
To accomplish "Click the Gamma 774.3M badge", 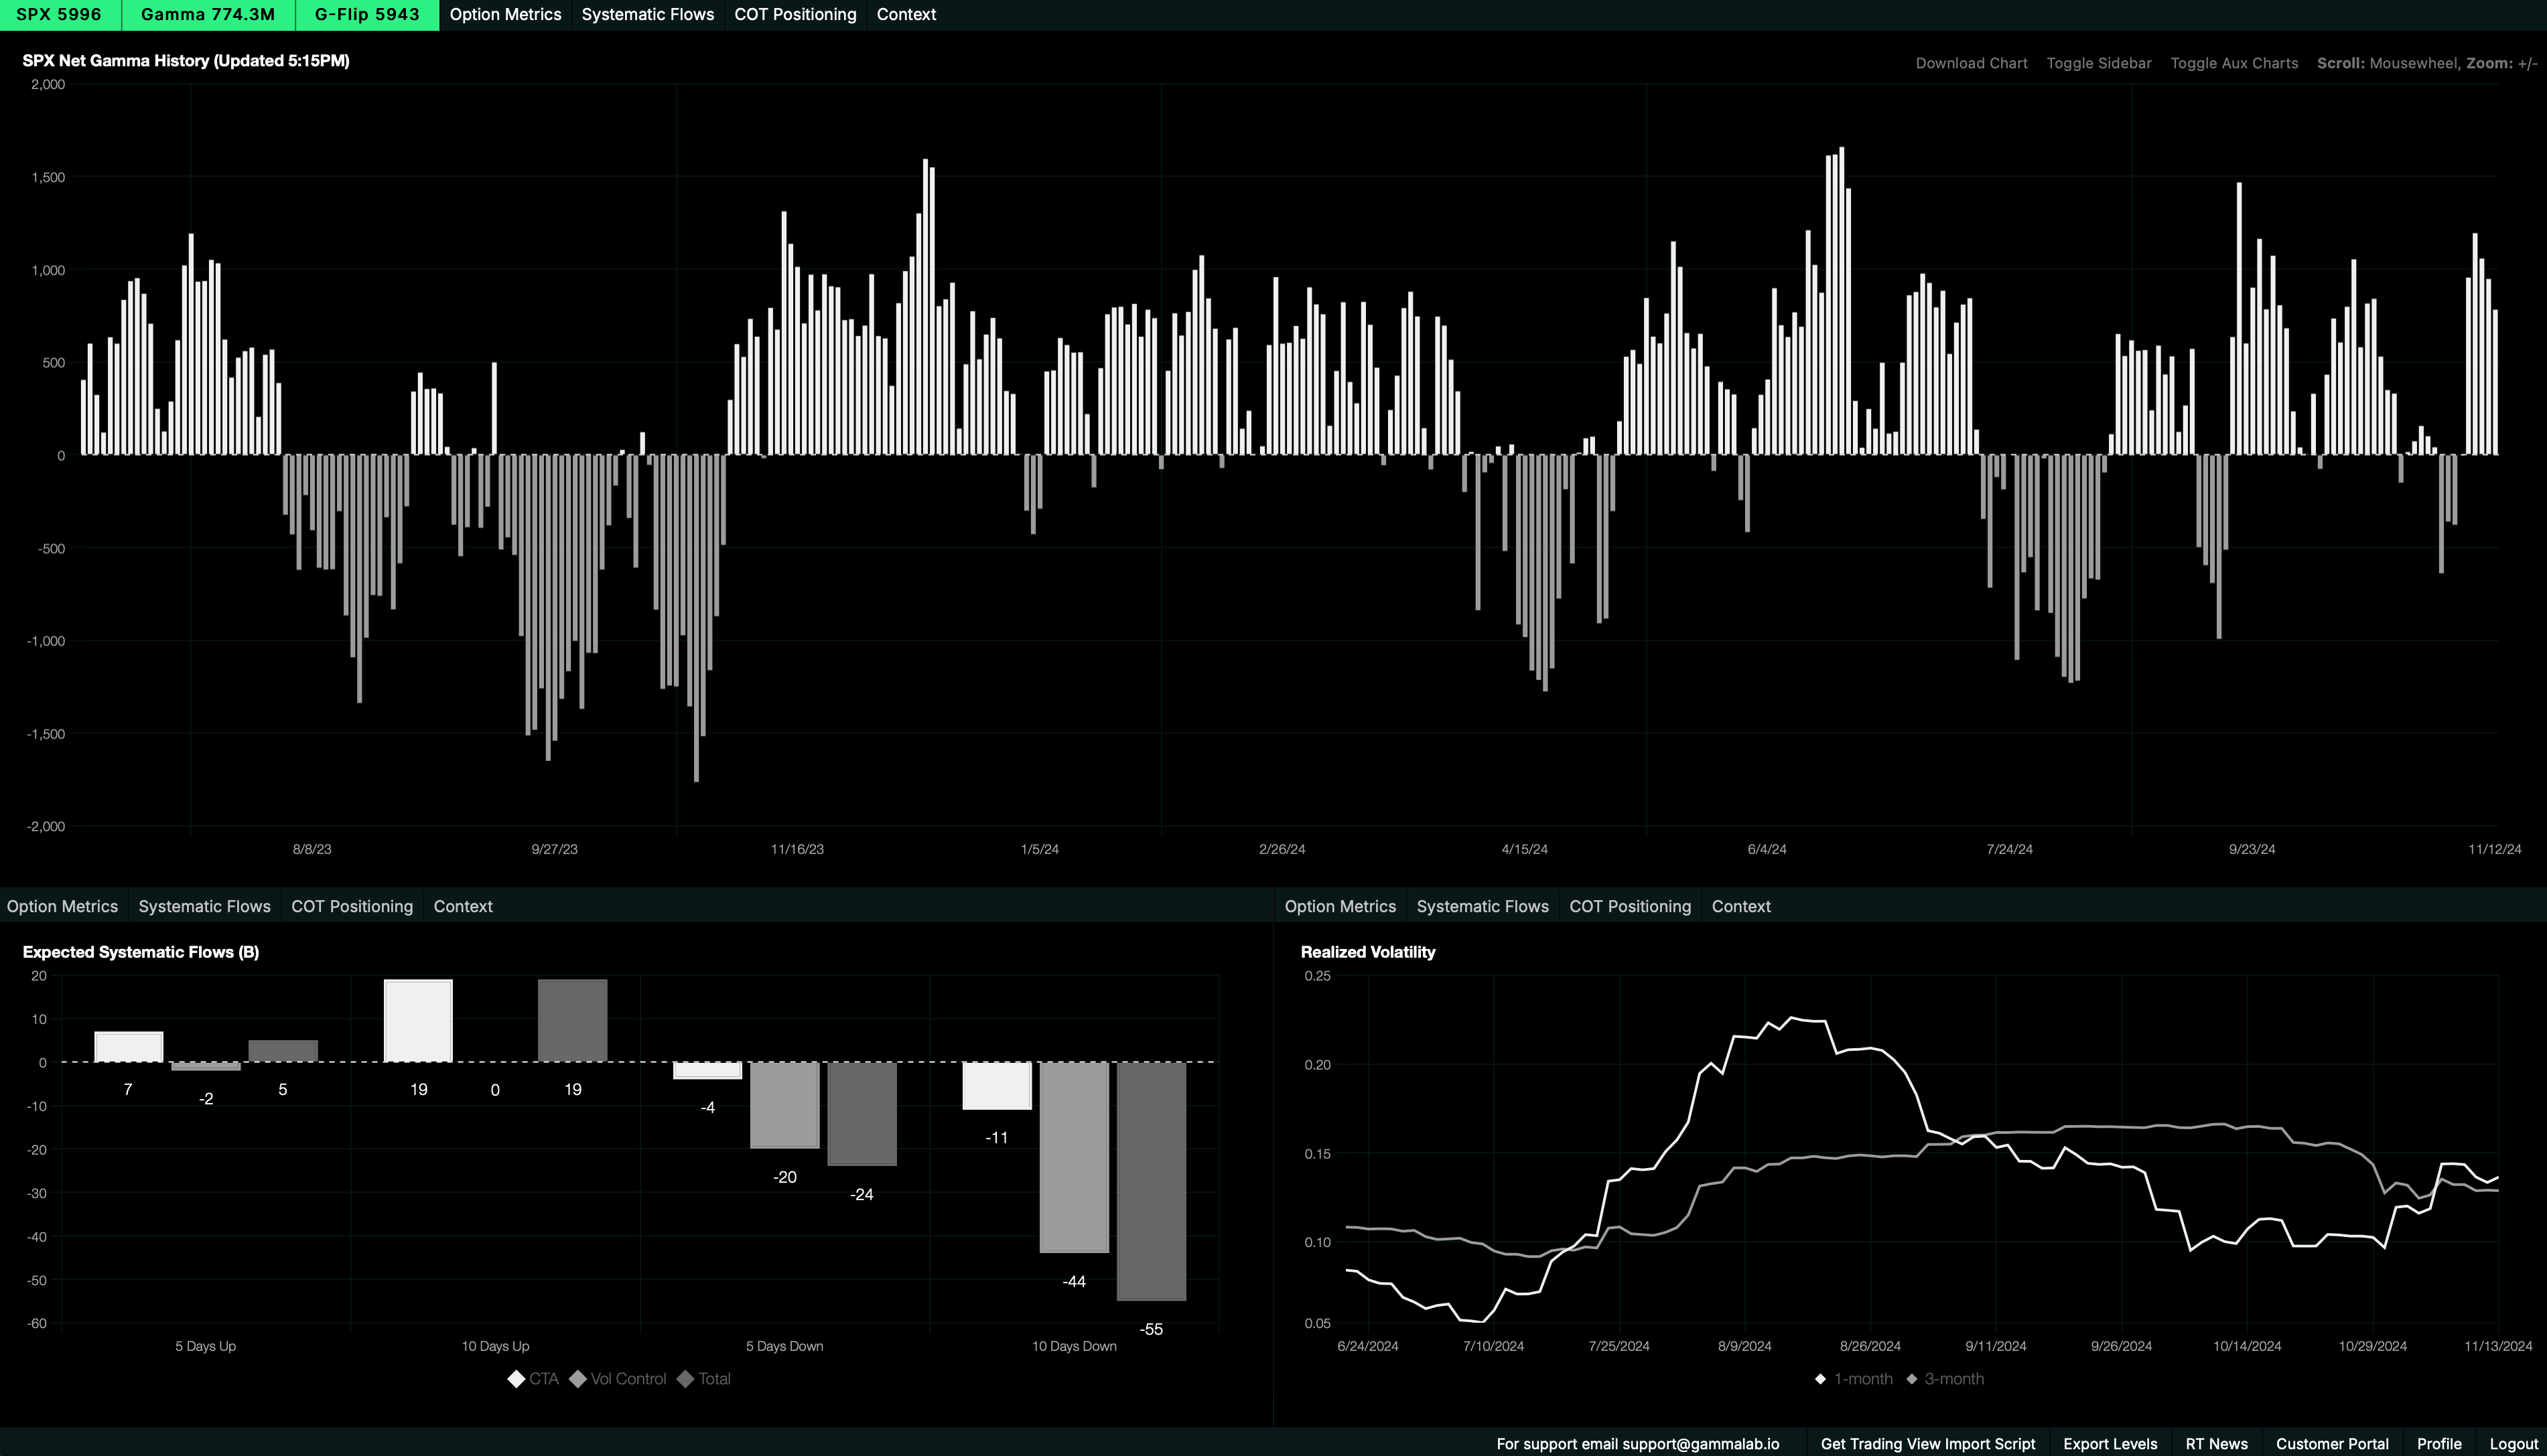I will coord(208,15).
